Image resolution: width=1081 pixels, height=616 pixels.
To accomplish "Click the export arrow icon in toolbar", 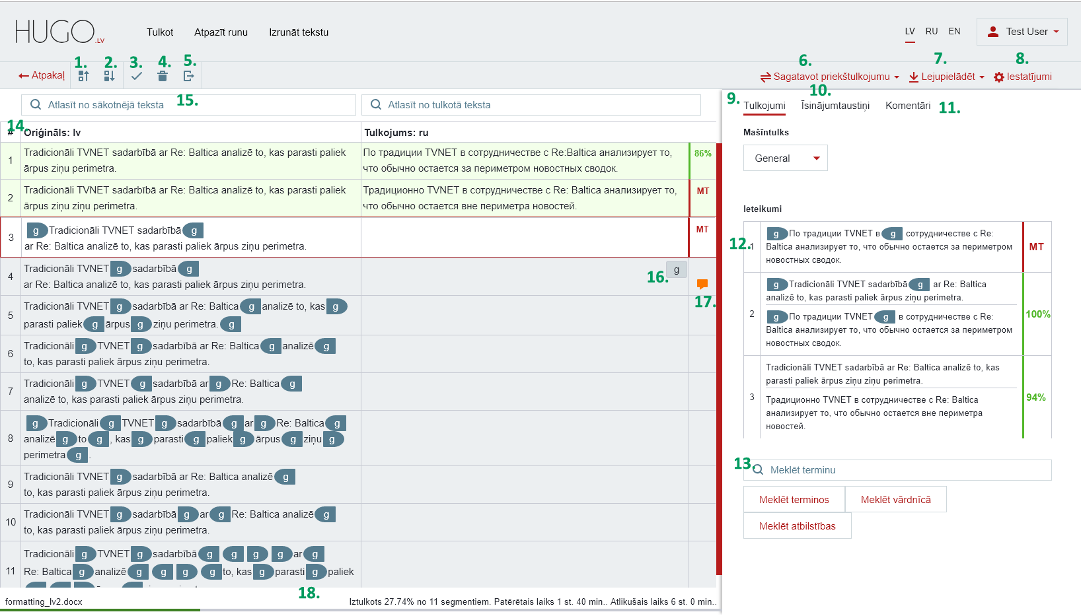I will pos(189,76).
